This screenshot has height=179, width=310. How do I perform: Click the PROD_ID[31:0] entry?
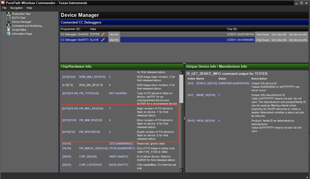tap(205, 121)
